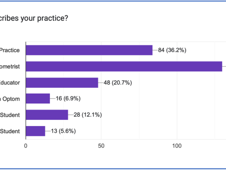Image resolution: width=226 pixels, height=170 pixels.
Task: Click the last Student label at the bottom
Action: (x=10, y=131)
